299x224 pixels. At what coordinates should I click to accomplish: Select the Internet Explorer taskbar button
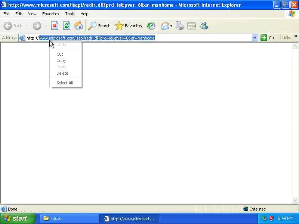click(x=129, y=219)
